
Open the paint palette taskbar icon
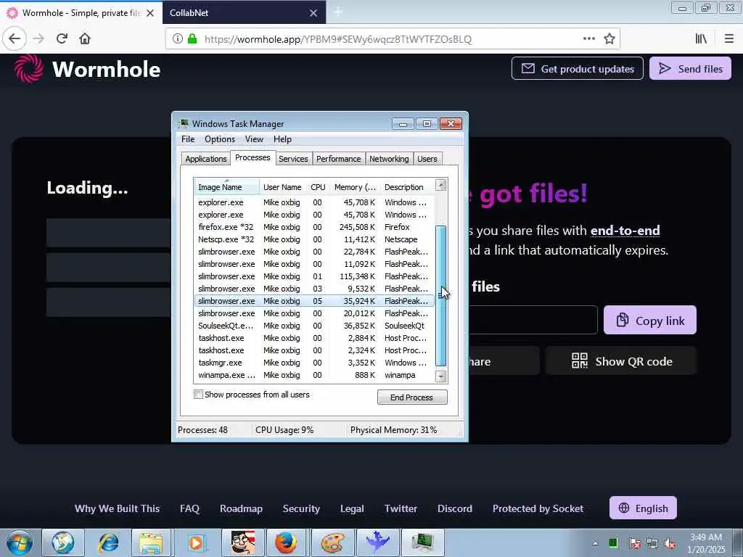[332, 542]
